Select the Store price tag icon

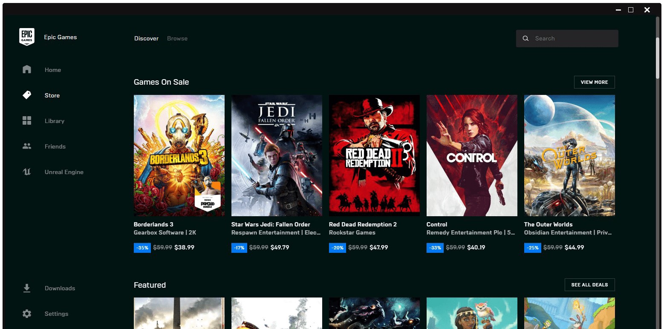[x=27, y=95]
